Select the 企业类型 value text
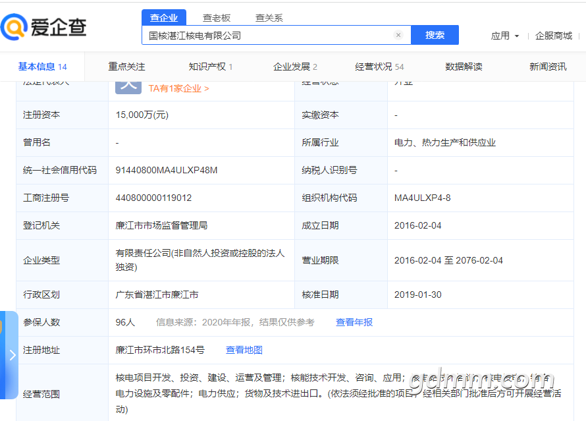 (x=200, y=260)
